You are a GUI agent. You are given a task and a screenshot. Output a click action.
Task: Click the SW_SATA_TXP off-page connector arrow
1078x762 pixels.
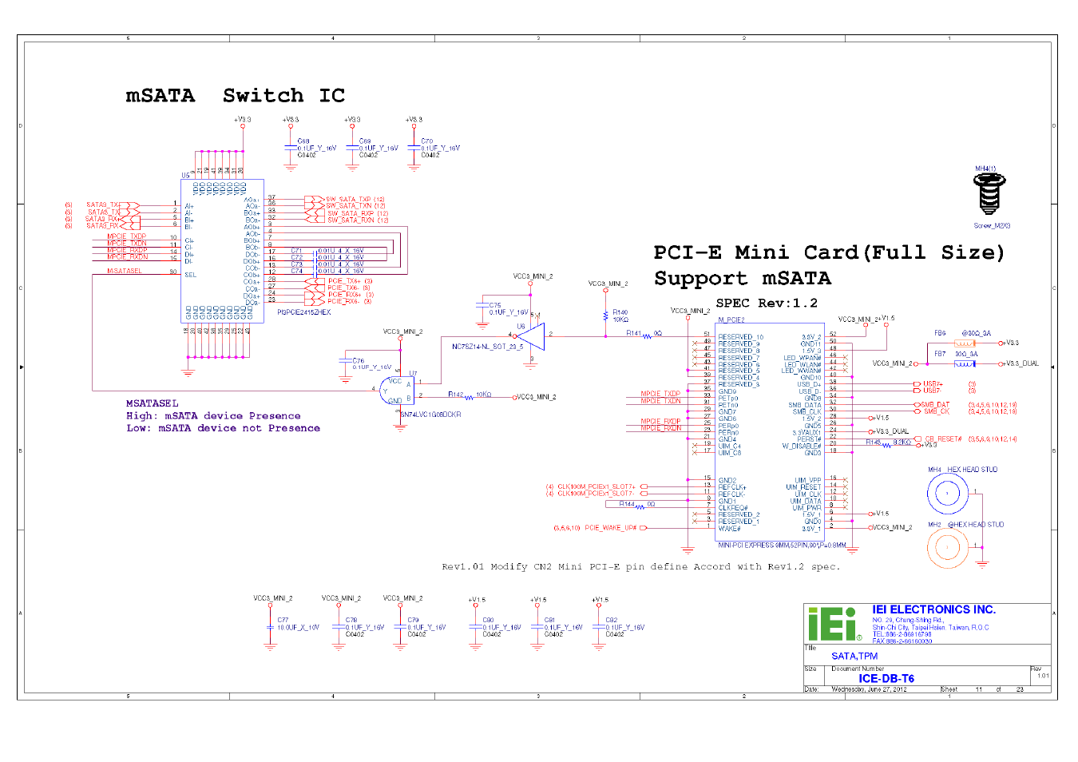pos(315,199)
